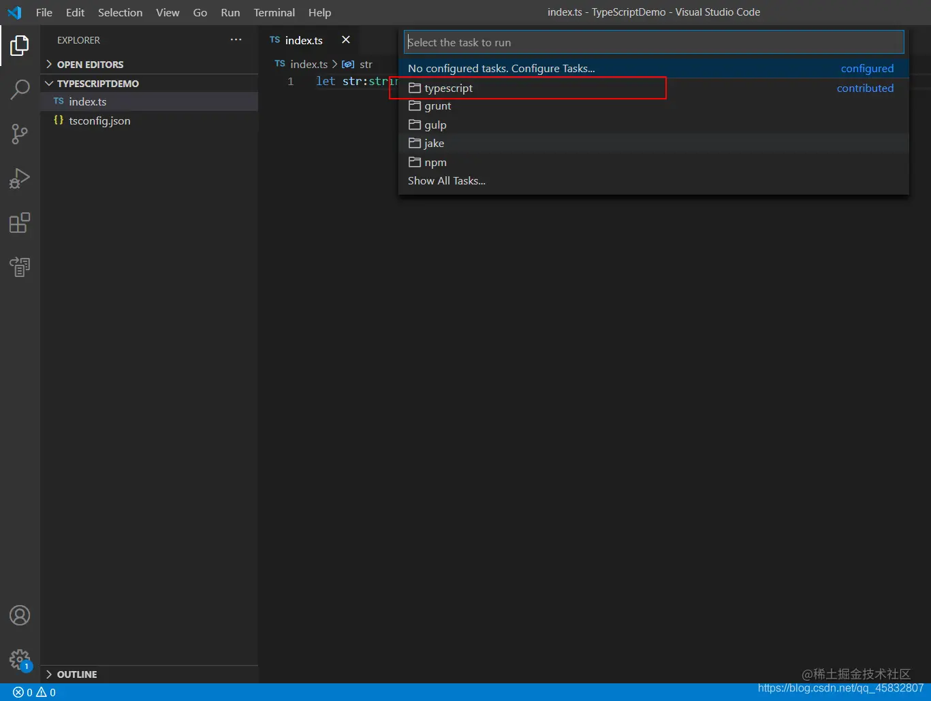This screenshot has height=701, width=931.
Task: Choose the typescript task group
Action: [x=654, y=88]
